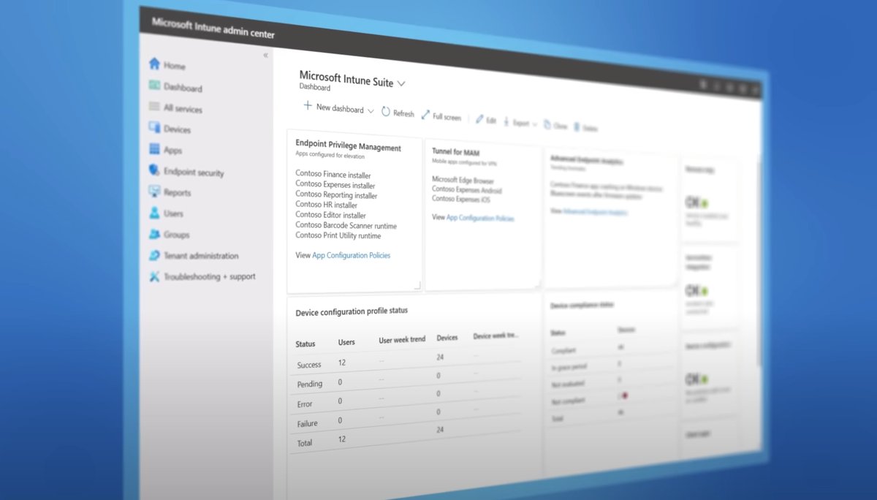Open App Configuration Policies in Endpoint Privilege Management
Viewport: 877px width, 500px height.
tap(352, 255)
